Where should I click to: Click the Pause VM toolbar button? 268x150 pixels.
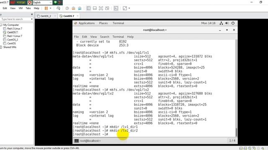[46, 8]
